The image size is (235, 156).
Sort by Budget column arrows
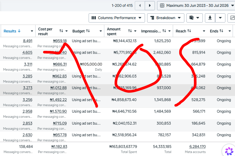[88, 31]
